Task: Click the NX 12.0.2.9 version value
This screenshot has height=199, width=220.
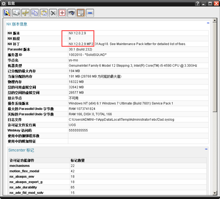Action: tap(77, 33)
